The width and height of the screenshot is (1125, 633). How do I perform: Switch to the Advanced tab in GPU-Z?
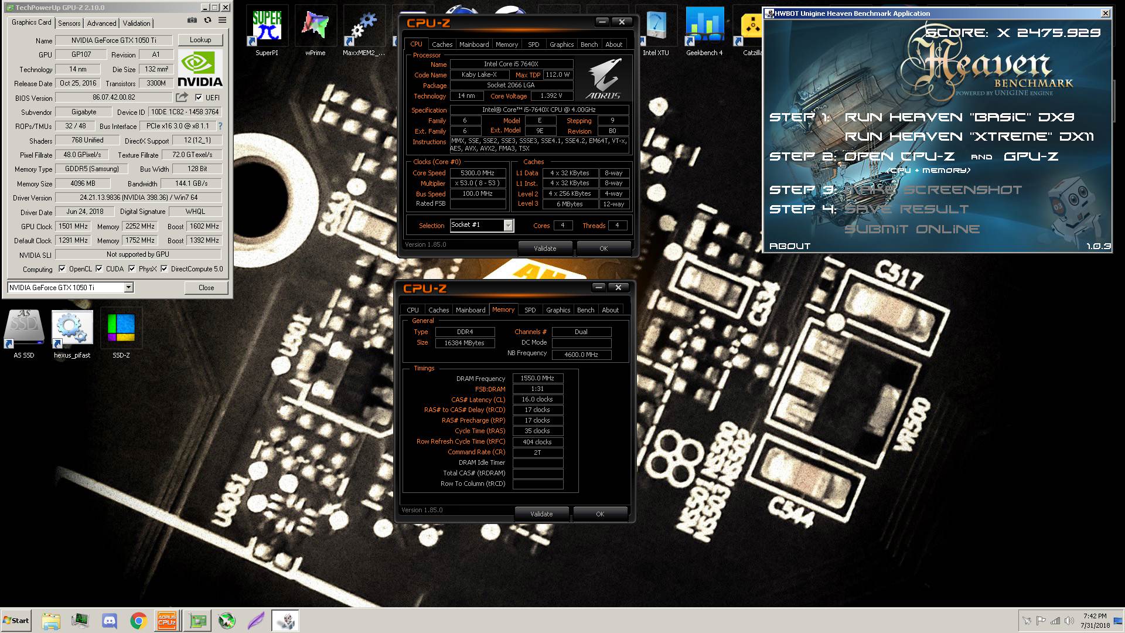101,23
